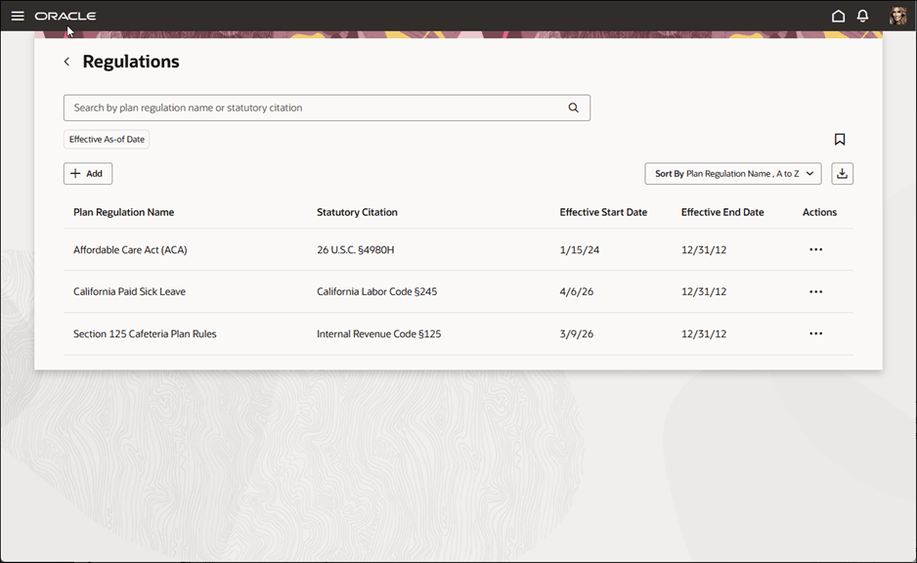The width and height of the screenshot is (917, 563).
Task: Click start date 3/9/26
Action: point(576,334)
